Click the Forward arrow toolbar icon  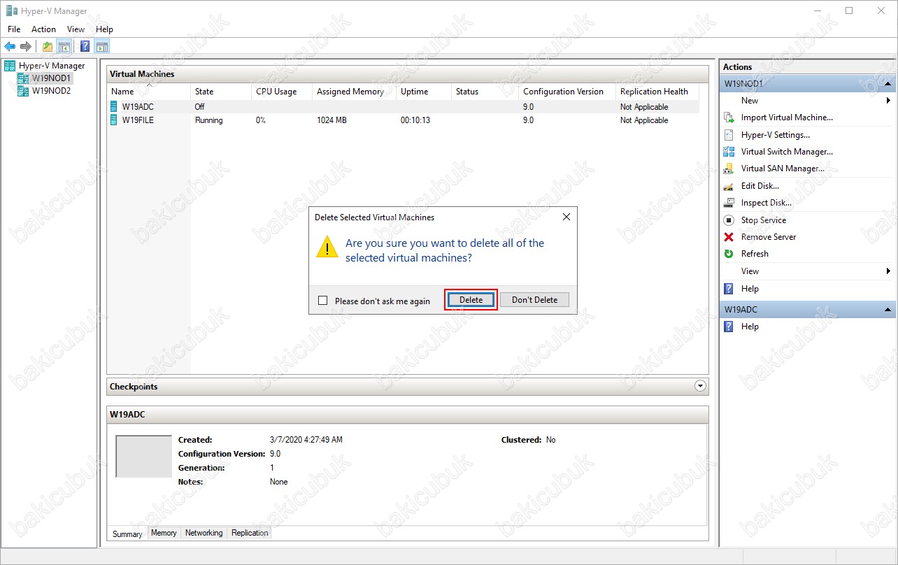click(x=26, y=46)
